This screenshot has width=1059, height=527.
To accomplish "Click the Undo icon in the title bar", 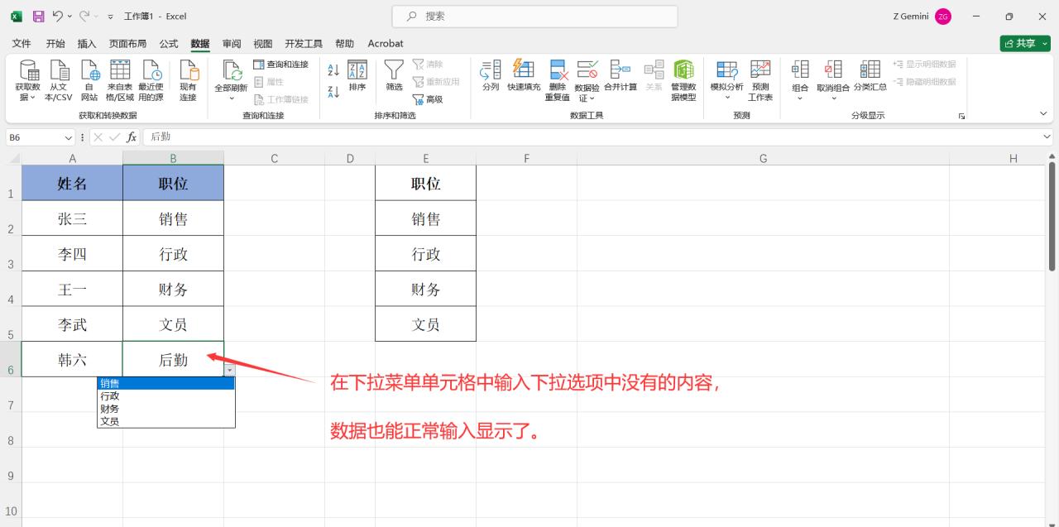I will (57, 16).
